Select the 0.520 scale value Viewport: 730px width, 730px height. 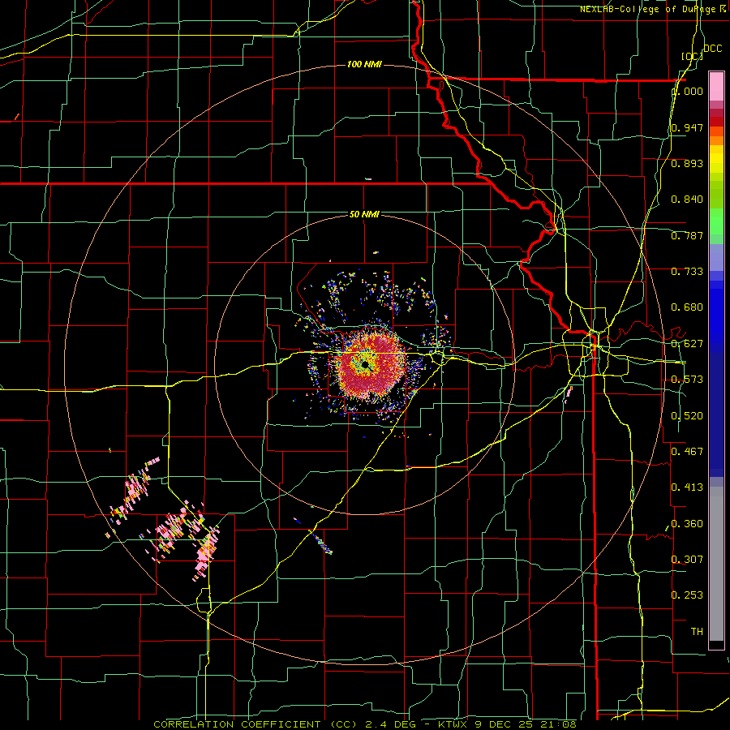pos(687,416)
